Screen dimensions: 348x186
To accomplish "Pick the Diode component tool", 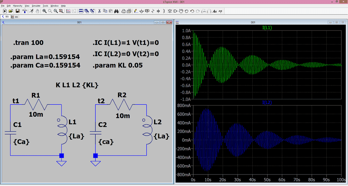I will point(170,11).
